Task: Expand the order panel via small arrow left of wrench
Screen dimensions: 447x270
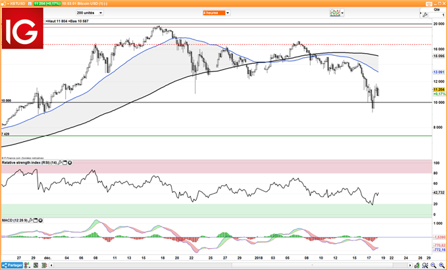Action: pyautogui.click(x=421, y=13)
